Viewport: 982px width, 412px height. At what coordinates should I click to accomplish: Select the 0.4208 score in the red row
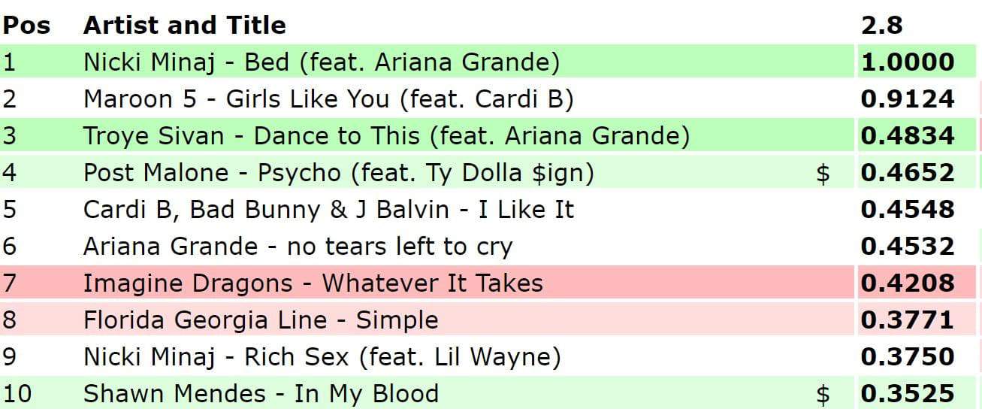tap(907, 283)
